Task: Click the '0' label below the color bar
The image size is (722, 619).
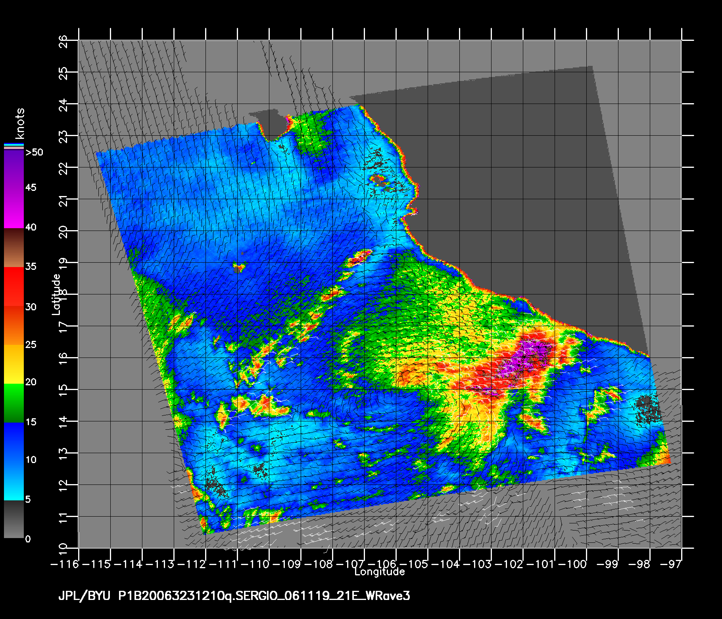Action: point(28,539)
